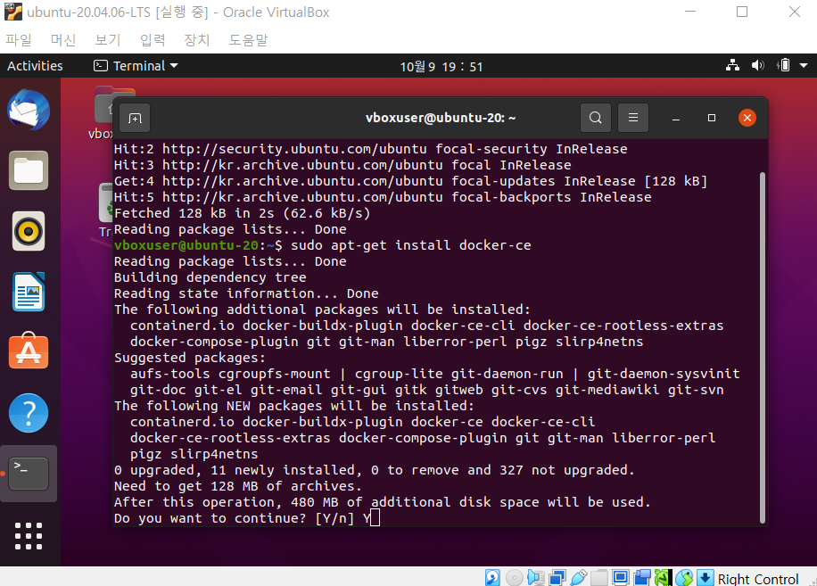Click the Ubuntu volume icon
The width and height of the screenshot is (817, 586).
pyautogui.click(x=757, y=66)
